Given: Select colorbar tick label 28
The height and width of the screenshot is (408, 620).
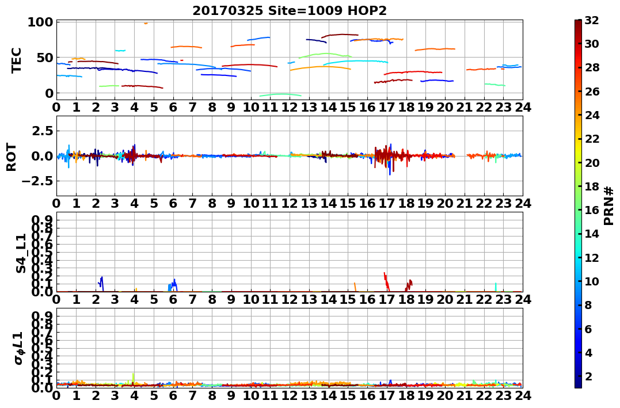Looking at the screenshot, I should tap(592, 67).
